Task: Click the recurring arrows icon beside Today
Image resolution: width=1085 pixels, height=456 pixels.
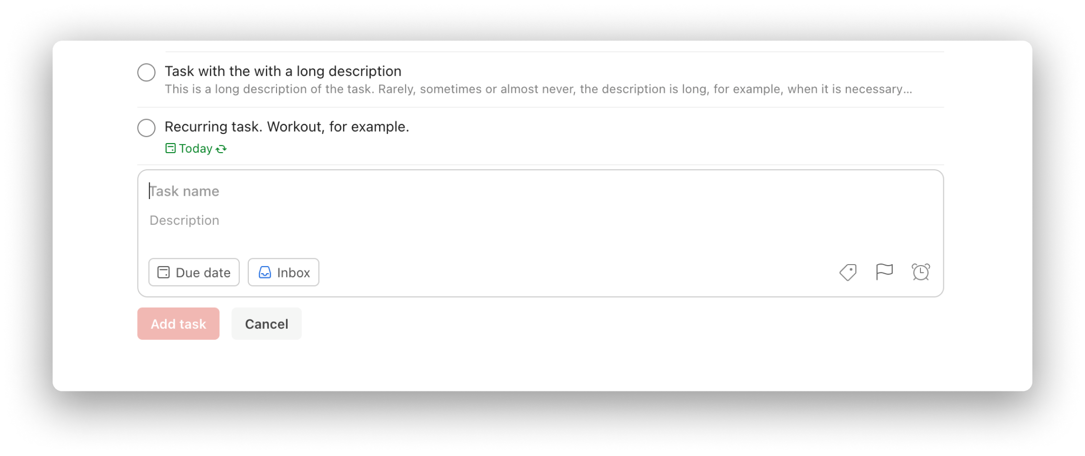Action: click(x=221, y=149)
